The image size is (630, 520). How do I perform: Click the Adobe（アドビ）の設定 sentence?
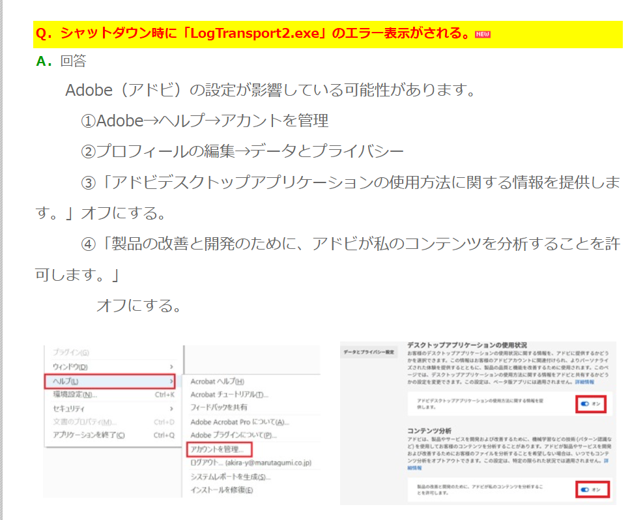pyautogui.click(x=270, y=90)
